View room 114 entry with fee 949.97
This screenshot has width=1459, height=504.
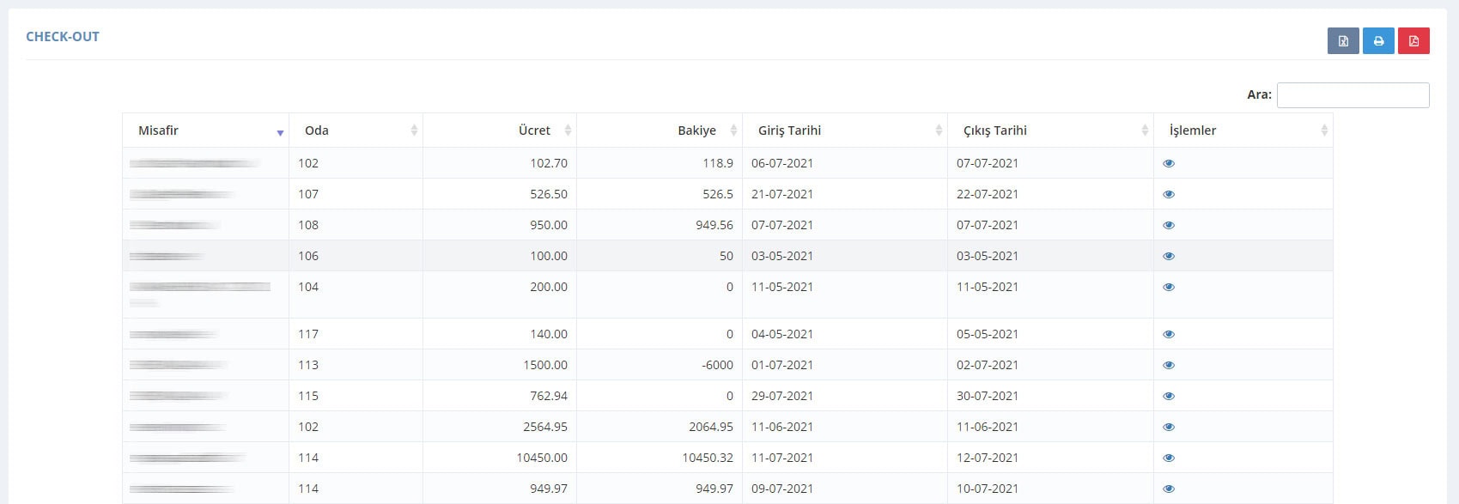[x=1169, y=489]
